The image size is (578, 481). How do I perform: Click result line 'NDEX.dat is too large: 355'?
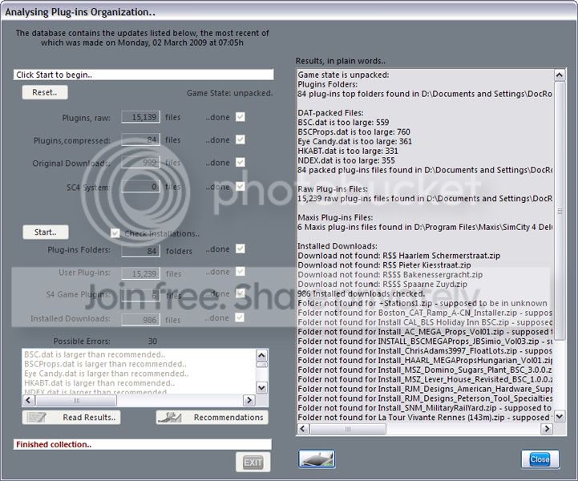(x=346, y=160)
